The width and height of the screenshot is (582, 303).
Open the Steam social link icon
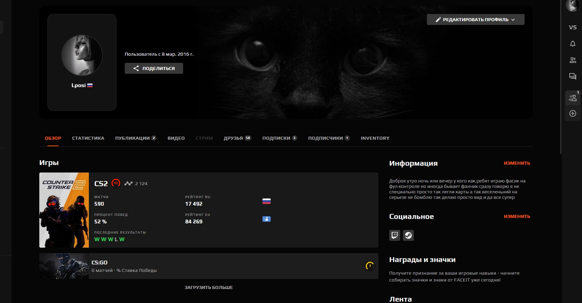click(408, 235)
